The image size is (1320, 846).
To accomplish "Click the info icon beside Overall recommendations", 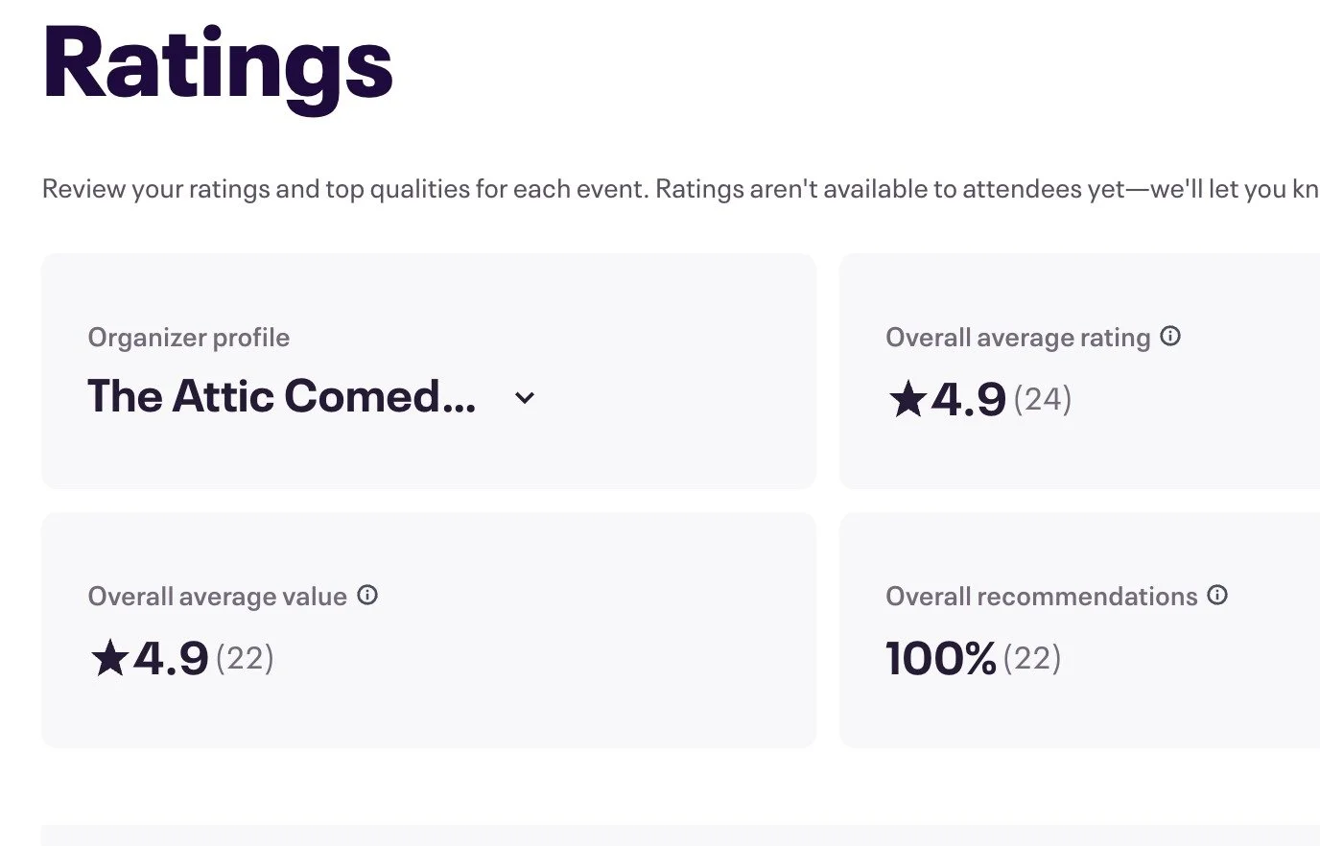I will (x=1217, y=596).
